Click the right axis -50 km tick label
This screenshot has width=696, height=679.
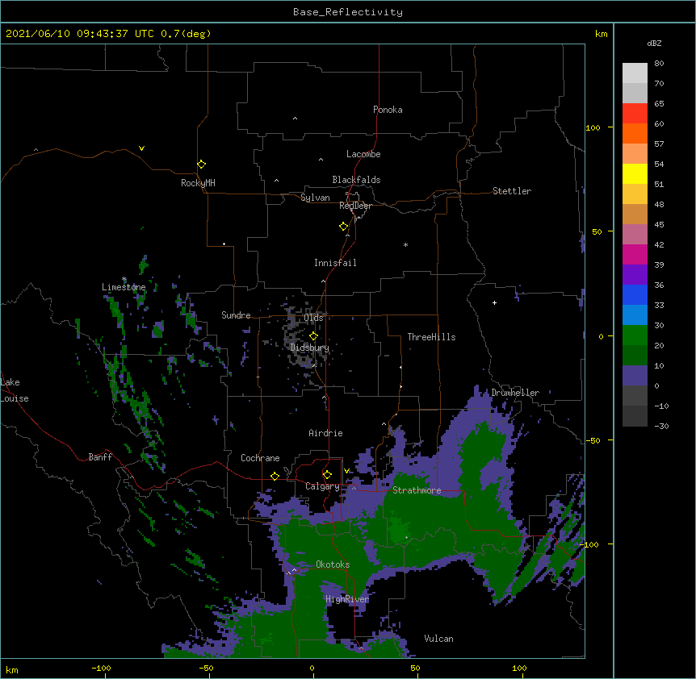tap(593, 440)
